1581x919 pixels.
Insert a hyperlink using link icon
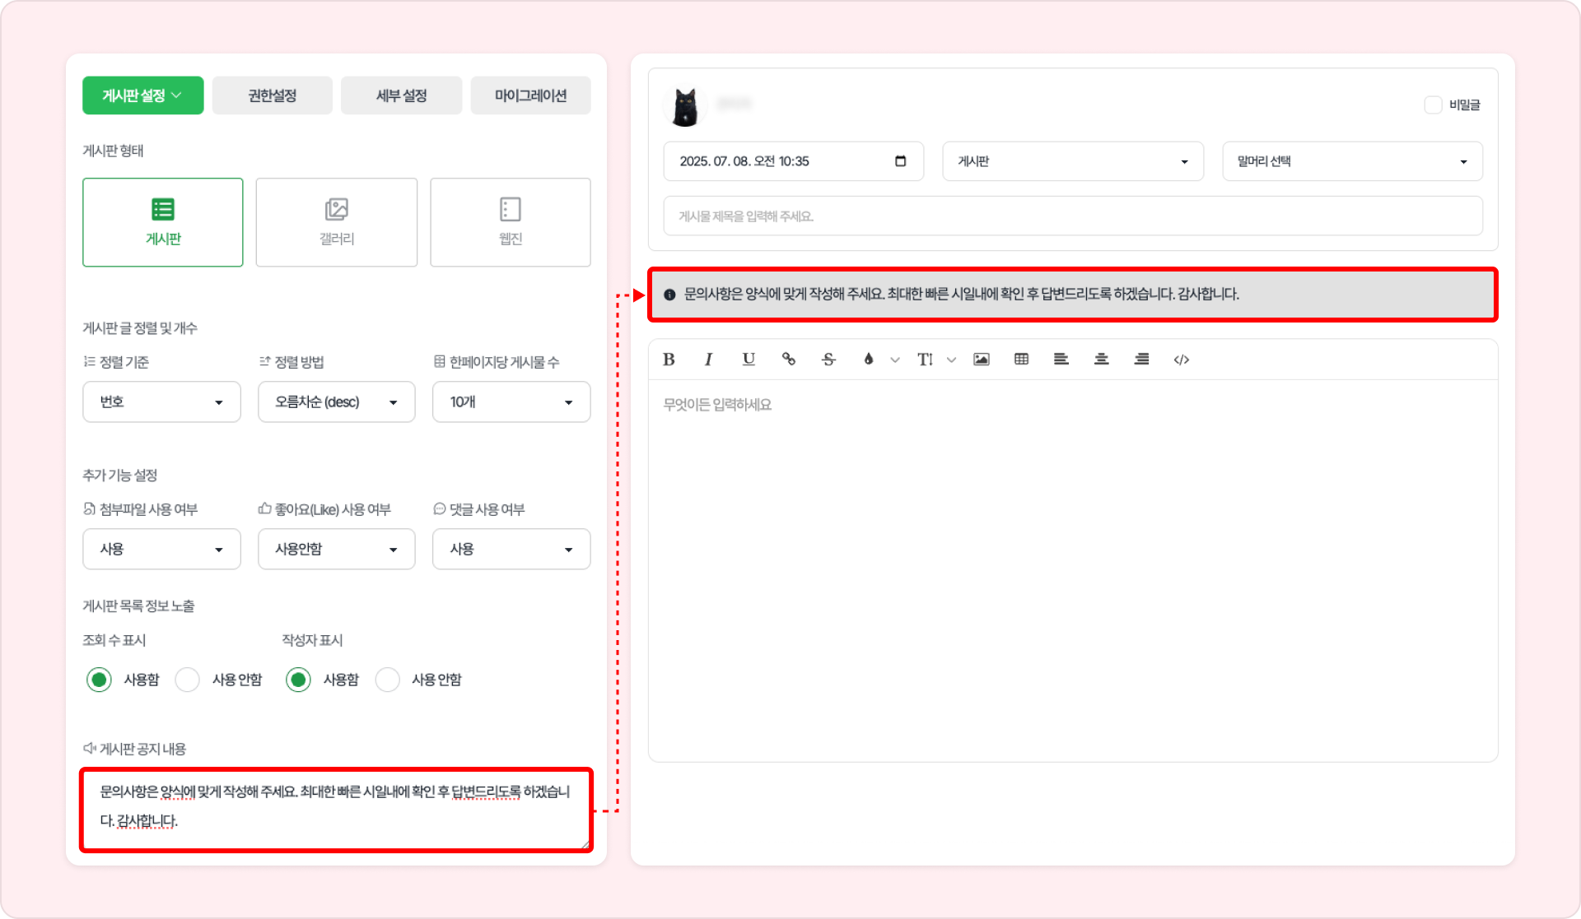click(x=788, y=360)
